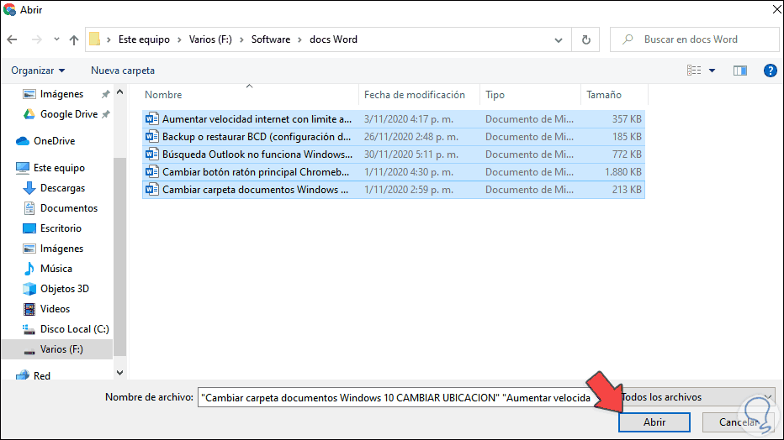Screen dimensions: 784x440
Task: Select Backup o restaurar BCD file
Action: pyautogui.click(x=394, y=137)
